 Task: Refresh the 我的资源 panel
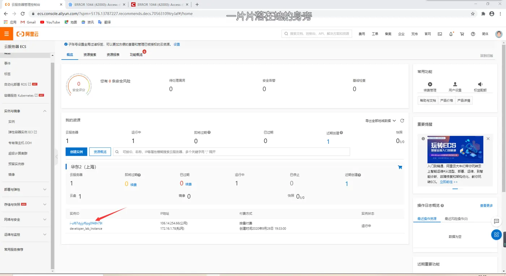tap(402, 121)
